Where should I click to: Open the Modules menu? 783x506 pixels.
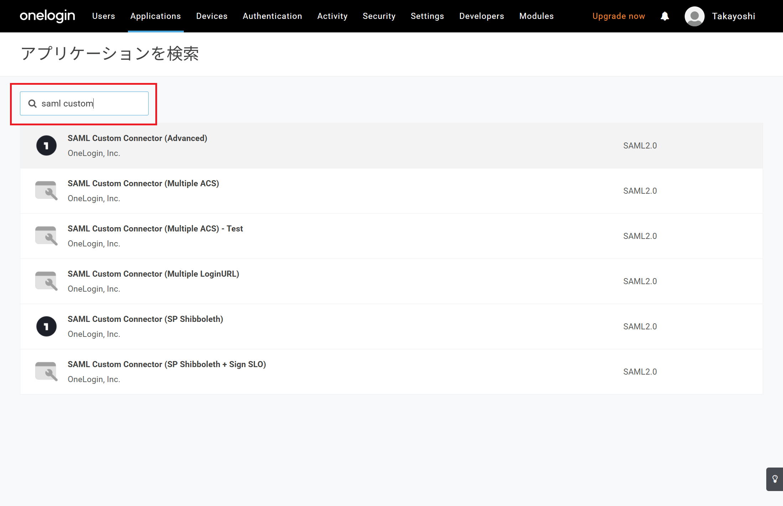coord(536,16)
